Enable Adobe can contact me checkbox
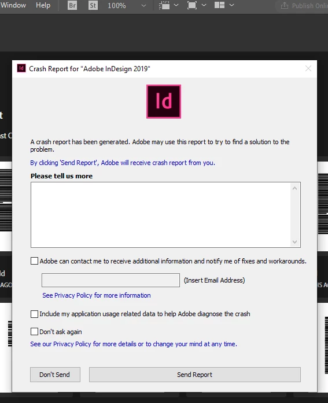Image resolution: width=328 pixels, height=403 pixels. pos(34,261)
